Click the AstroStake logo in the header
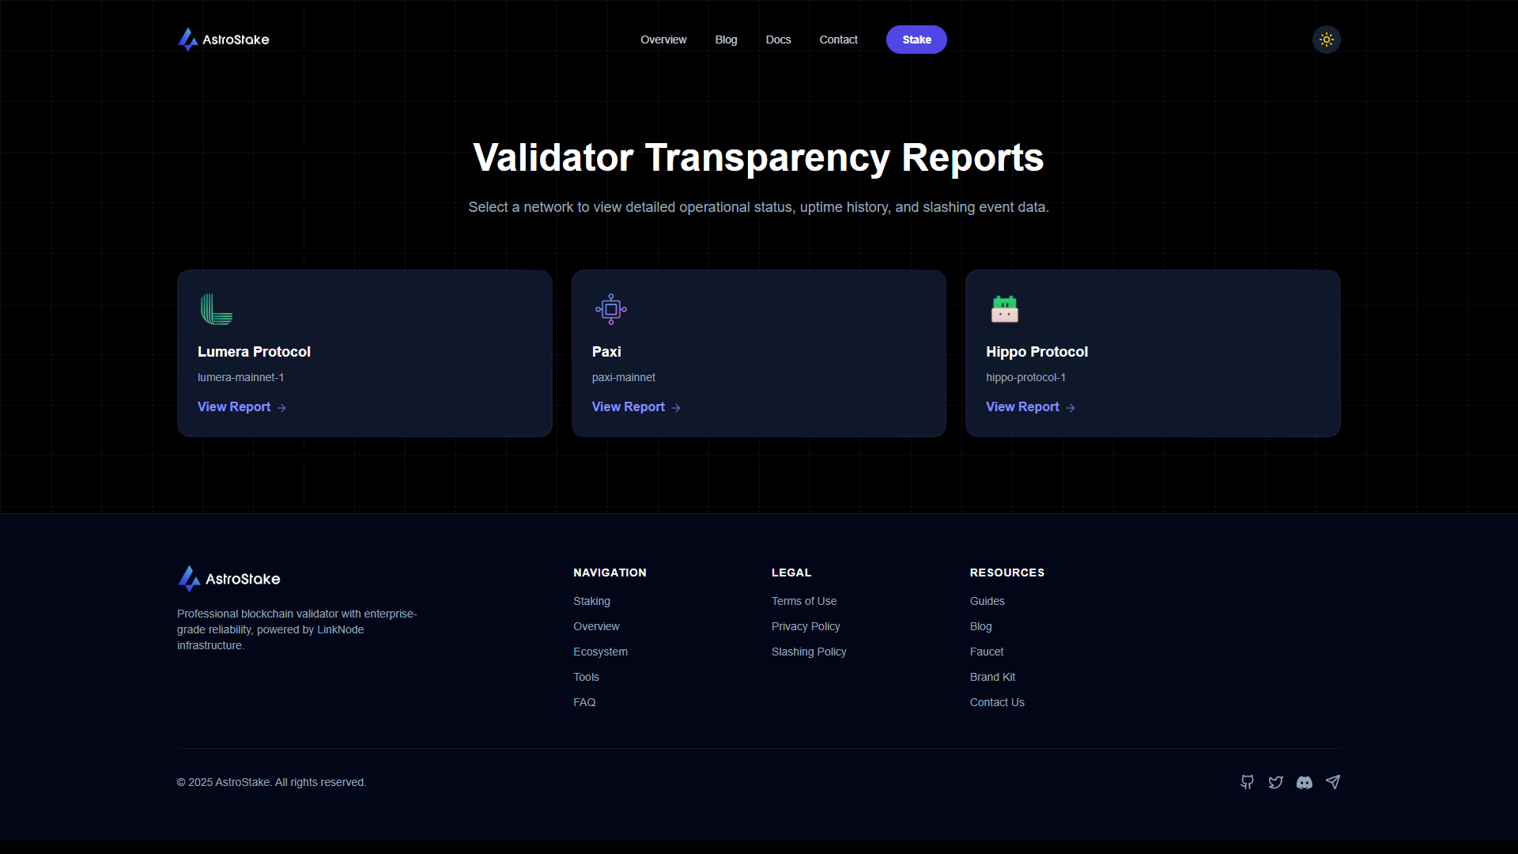This screenshot has height=854, width=1518. pos(223,39)
